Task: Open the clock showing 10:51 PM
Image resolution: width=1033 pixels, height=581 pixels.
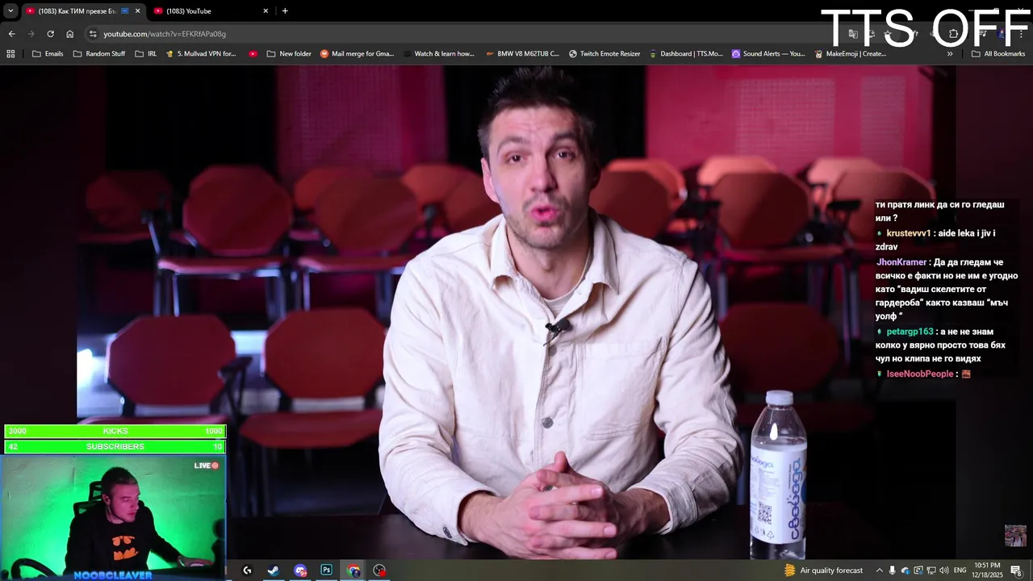Action: pyautogui.click(x=987, y=570)
